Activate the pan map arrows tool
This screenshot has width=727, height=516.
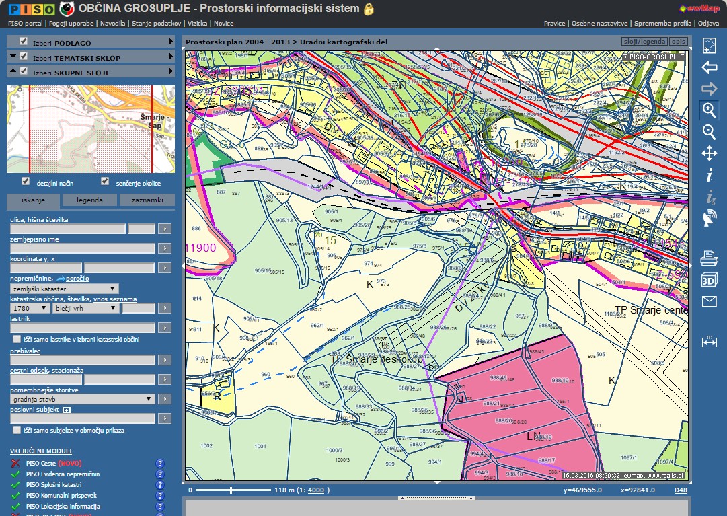pyautogui.click(x=709, y=153)
